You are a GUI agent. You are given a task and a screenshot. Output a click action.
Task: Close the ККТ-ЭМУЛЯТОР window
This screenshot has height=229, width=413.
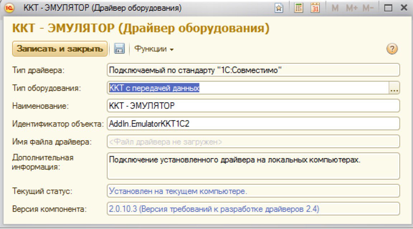pos(404,8)
